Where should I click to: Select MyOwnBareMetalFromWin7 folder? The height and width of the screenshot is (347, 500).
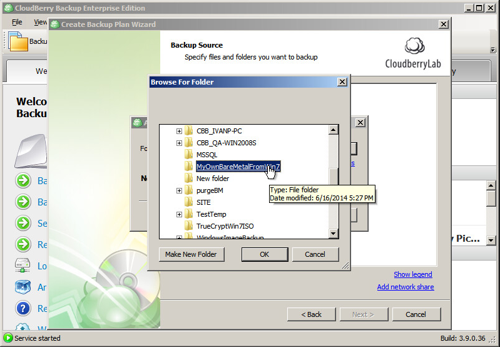238,167
